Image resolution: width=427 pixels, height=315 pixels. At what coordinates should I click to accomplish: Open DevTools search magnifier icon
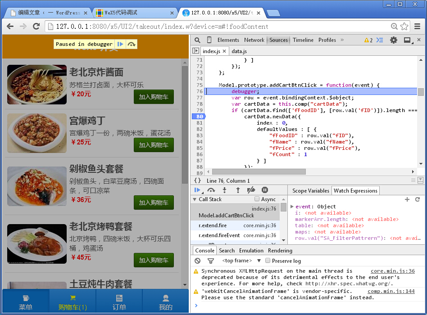(x=197, y=40)
